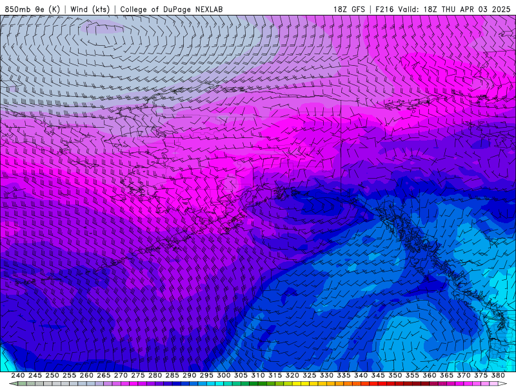Viewport: 516px width, 387px height.
Task: Click the 340 value on color scale
Action: (x=361, y=375)
